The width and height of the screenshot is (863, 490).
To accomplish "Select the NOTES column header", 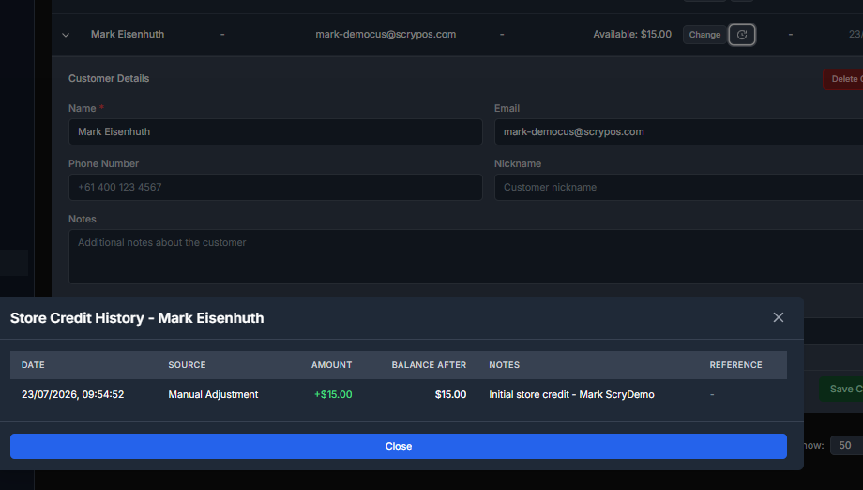I will 504,365.
